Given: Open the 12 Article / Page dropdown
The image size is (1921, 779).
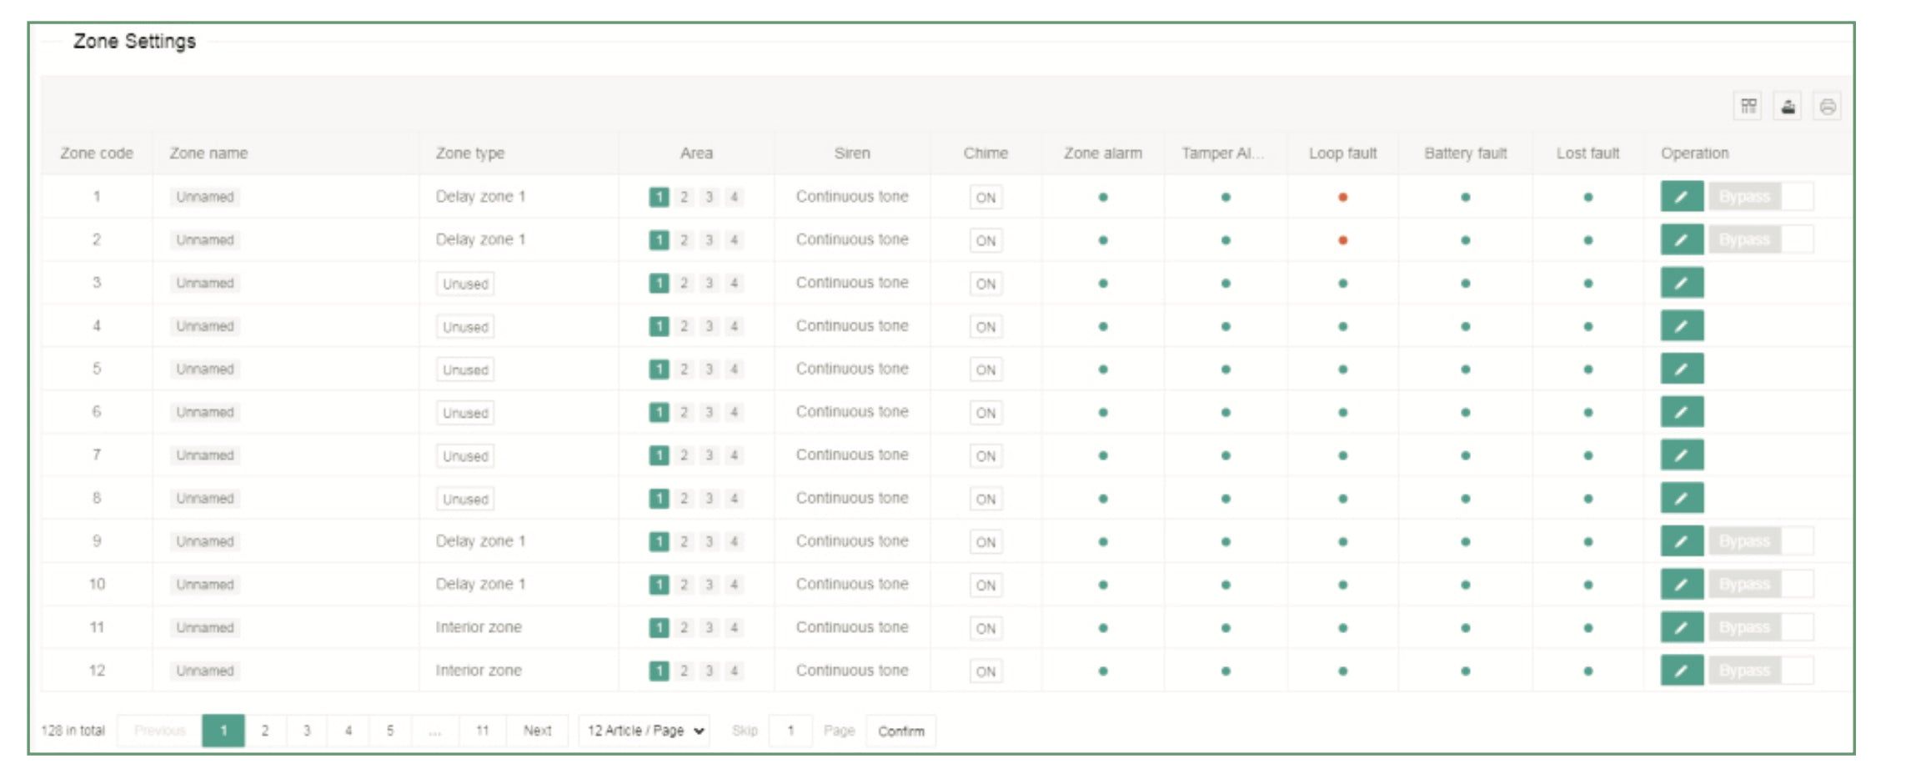Looking at the screenshot, I should click(644, 731).
